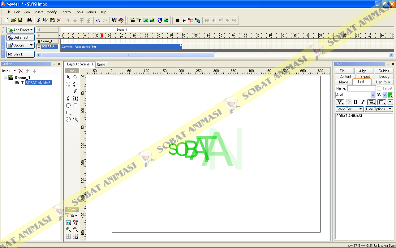Choose the Line drawing tool
This screenshot has width=396, height=248.
point(68,91)
